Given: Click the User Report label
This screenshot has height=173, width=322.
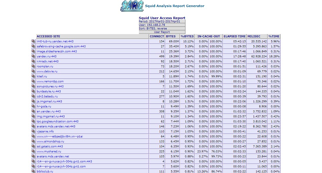Looking at the screenshot, I should click(162, 32).
